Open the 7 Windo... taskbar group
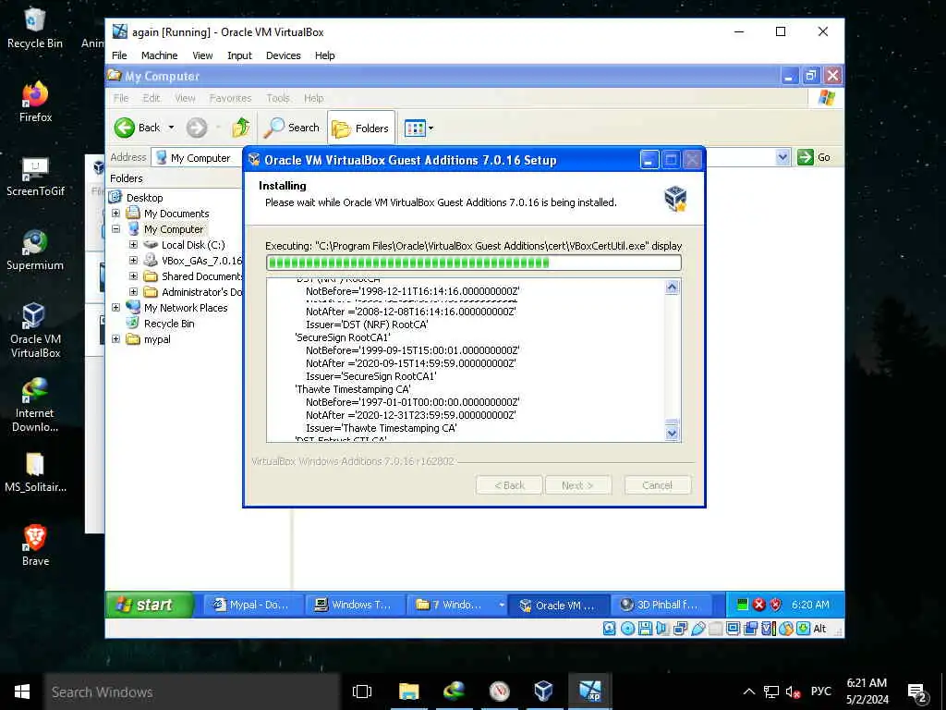Screen dimensions: 946x710 coord(456,605)
